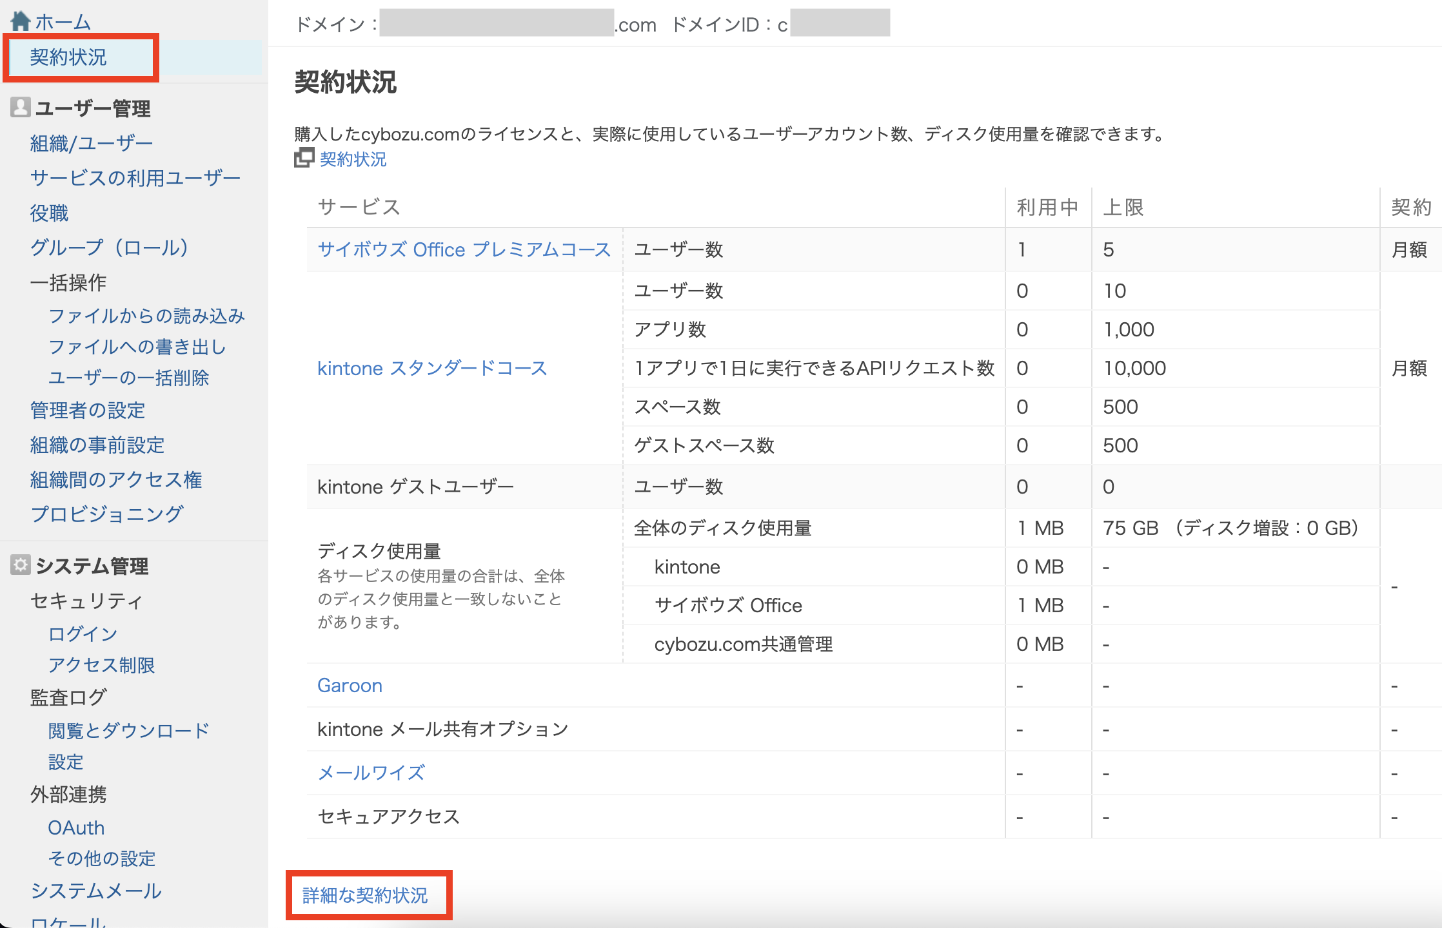The width and height of the screenshot is (1442, 928).
Task: Select ファイルへの書き出し in sidebar
Action: pos(137,347)
